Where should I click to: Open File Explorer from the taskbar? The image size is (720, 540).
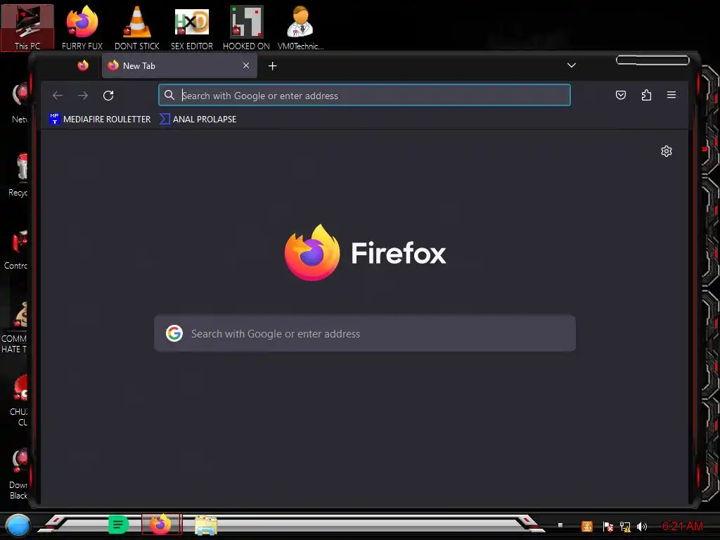tap(205, 526)
